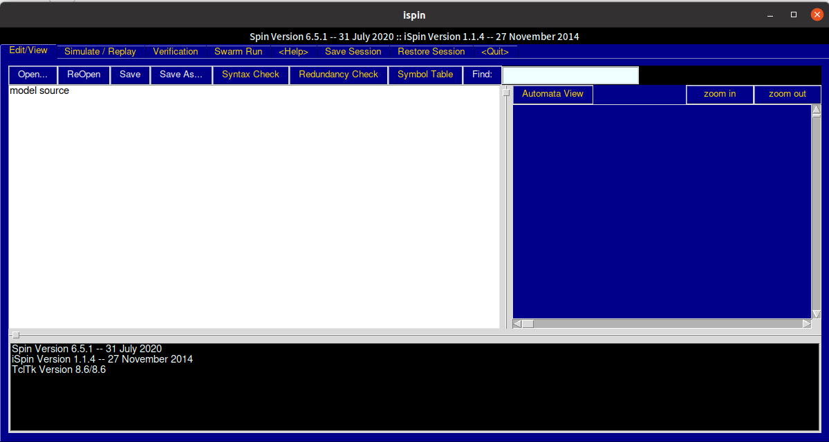This screenshot has height=442, width=829.
Task: Minimize the ispin window
Action: click(x=770, y=15)
